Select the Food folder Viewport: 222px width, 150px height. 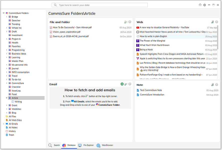tap(14, 94)
